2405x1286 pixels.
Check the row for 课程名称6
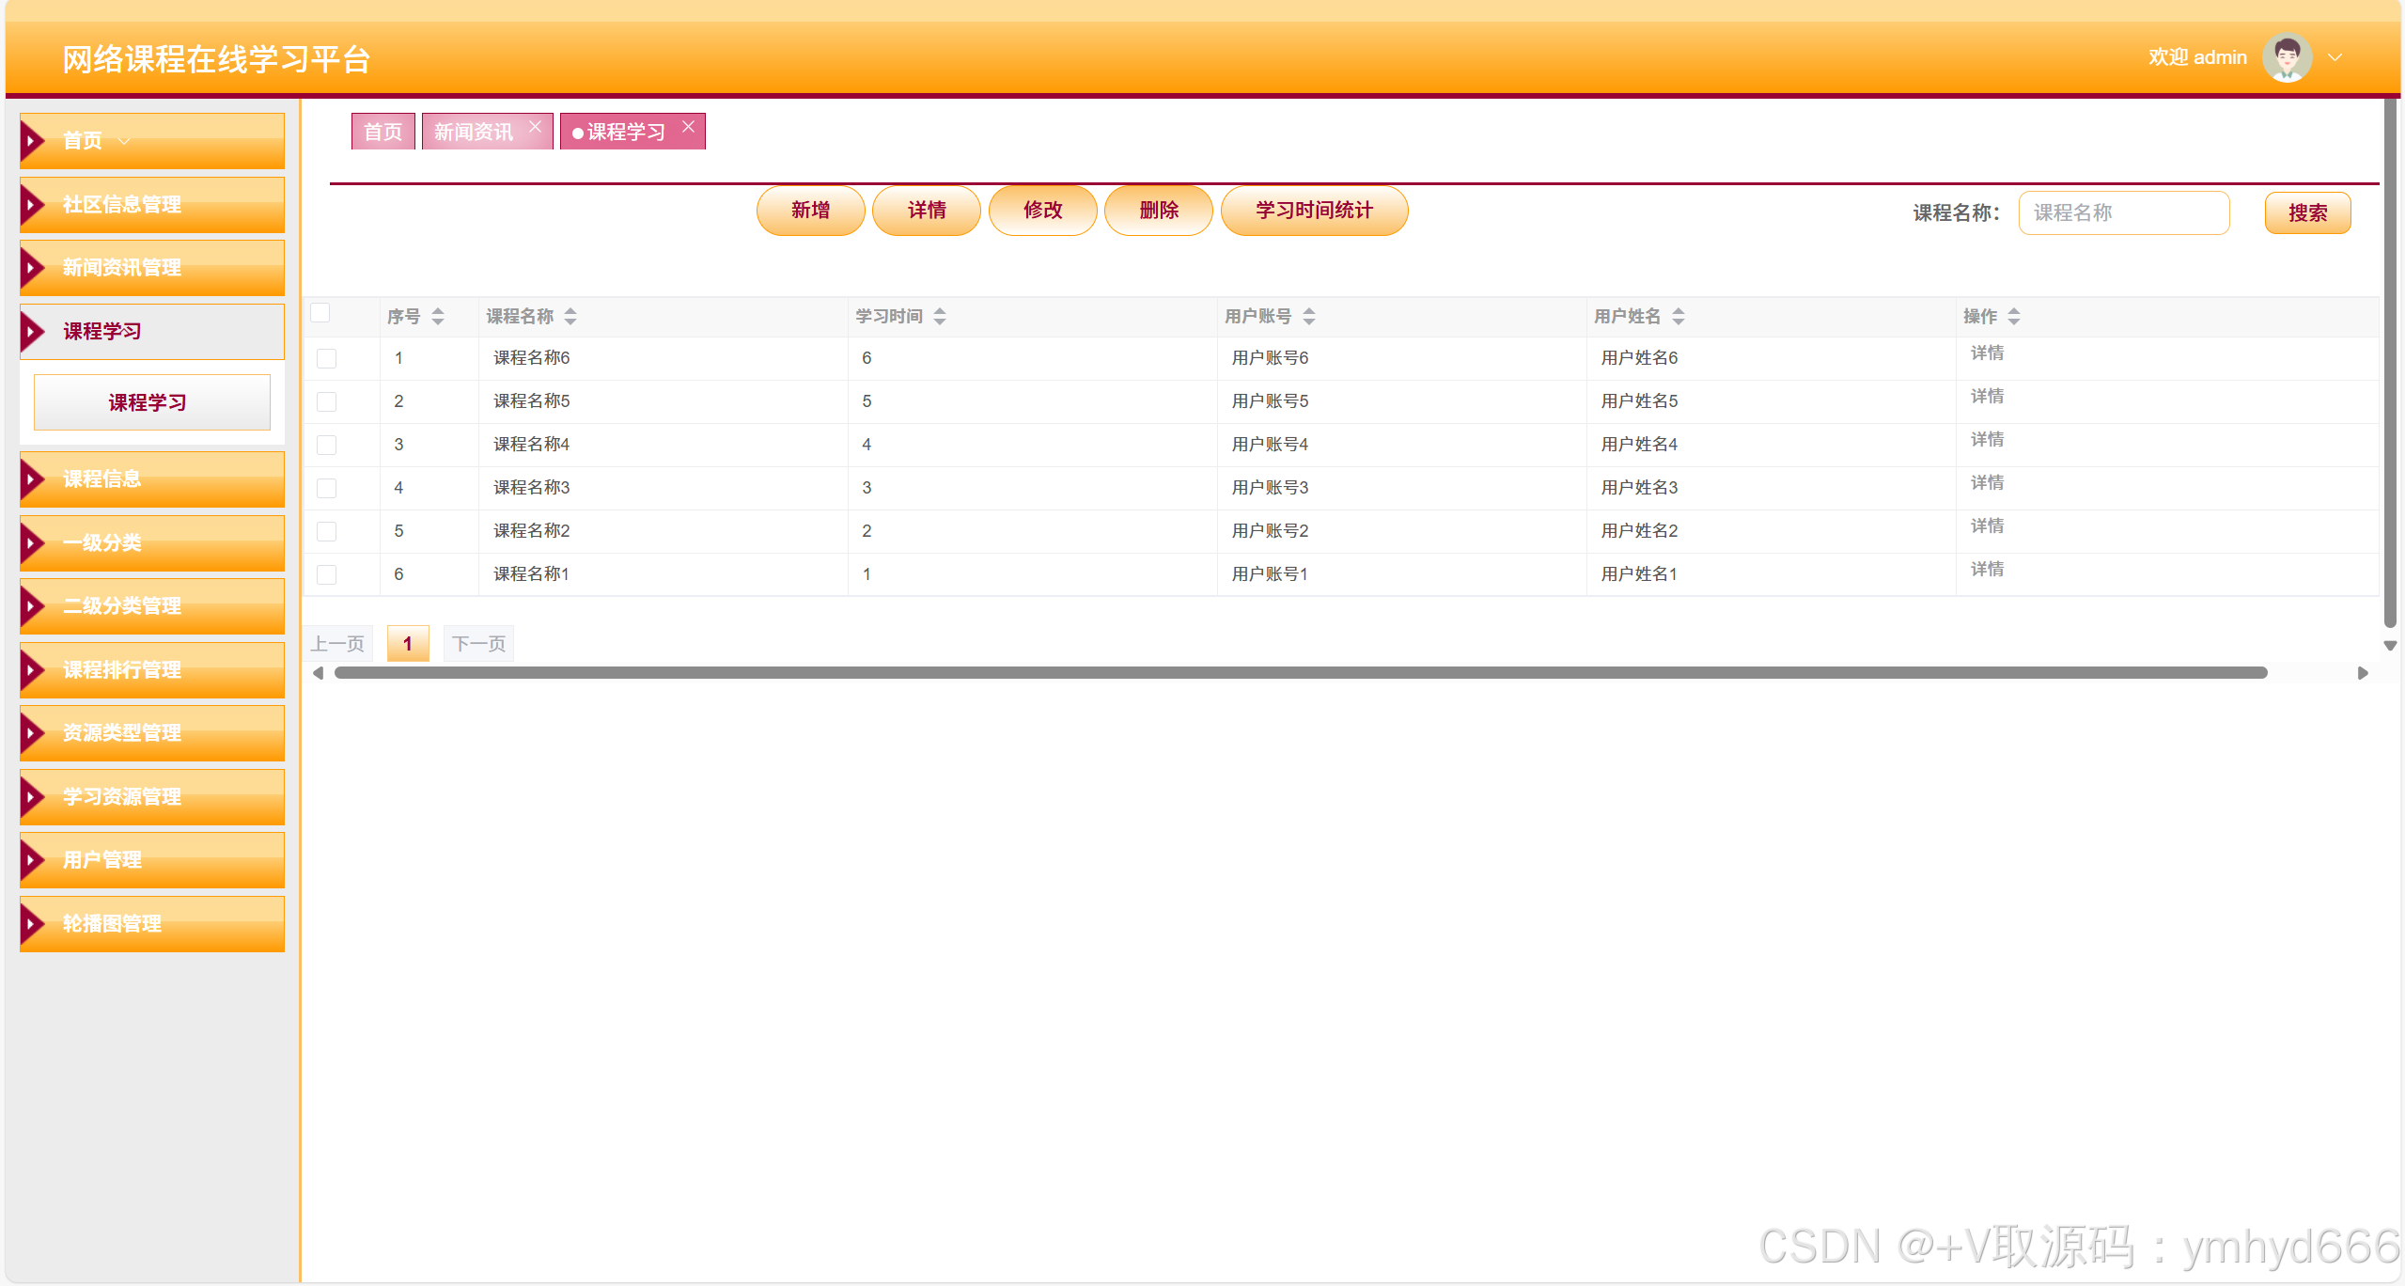pyautogui.click(x=326, y=358)
